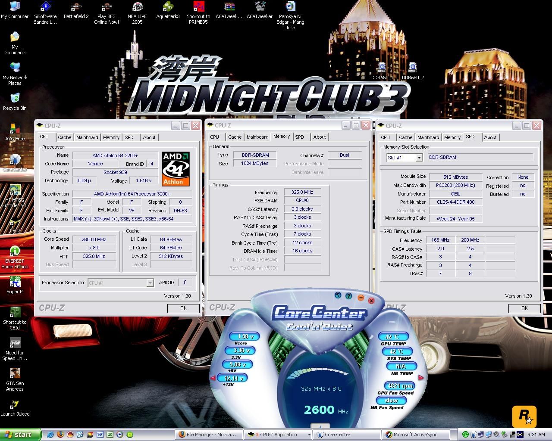The height and width of the screenshot is (441, 552).
Task: Launch Firefox from the quick launch bar
Action: pos(60,435)
